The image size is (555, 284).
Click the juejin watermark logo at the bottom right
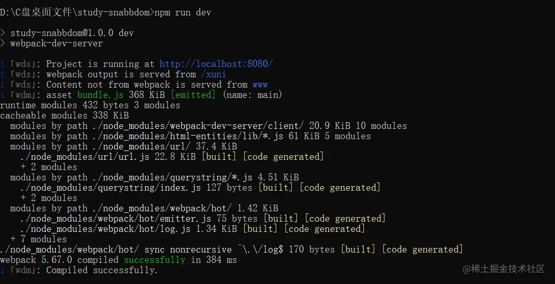pyautogui.click(x=503, y=269)
